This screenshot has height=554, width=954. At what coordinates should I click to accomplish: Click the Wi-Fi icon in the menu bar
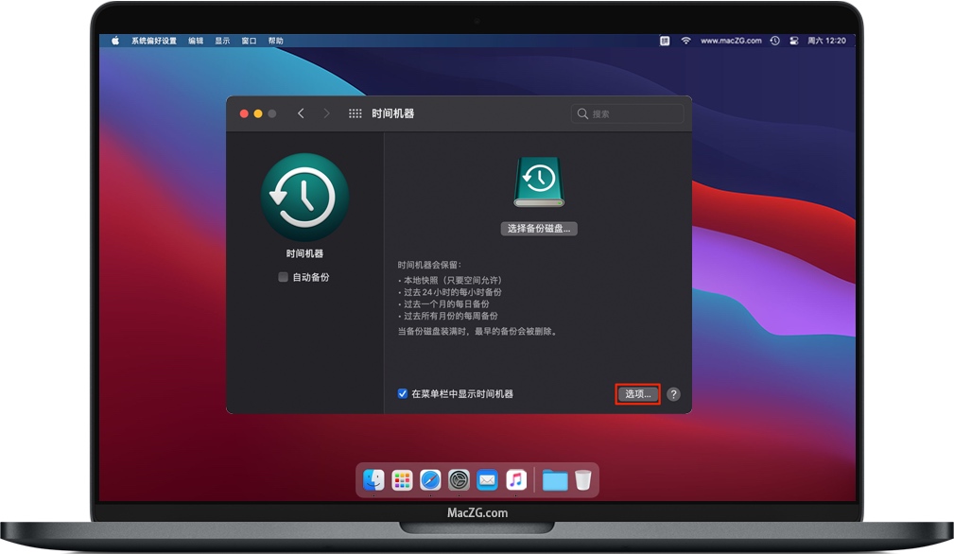(685, 41)
